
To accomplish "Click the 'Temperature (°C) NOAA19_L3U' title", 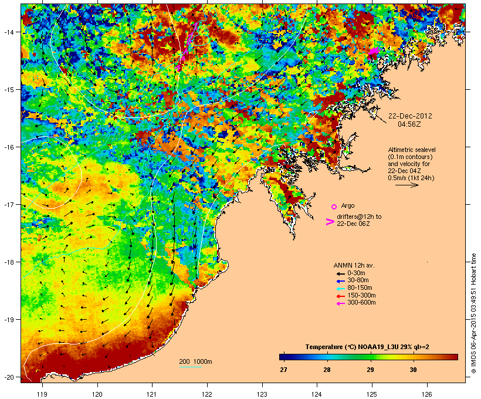I will pos(351,347).
